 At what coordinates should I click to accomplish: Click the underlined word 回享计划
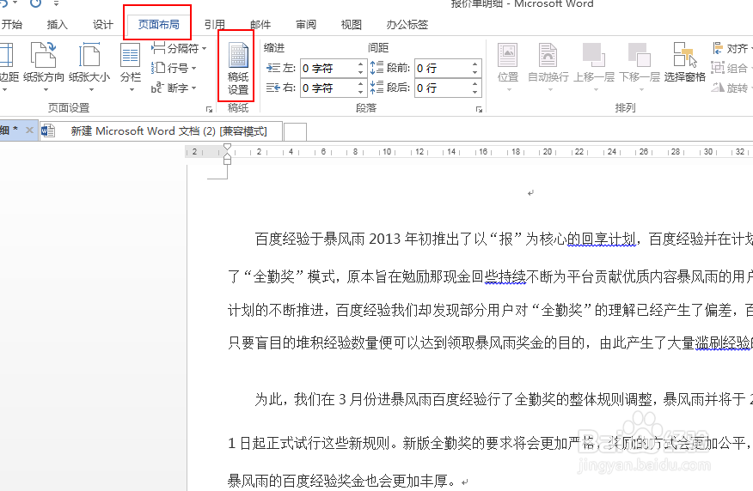point(609,239)
